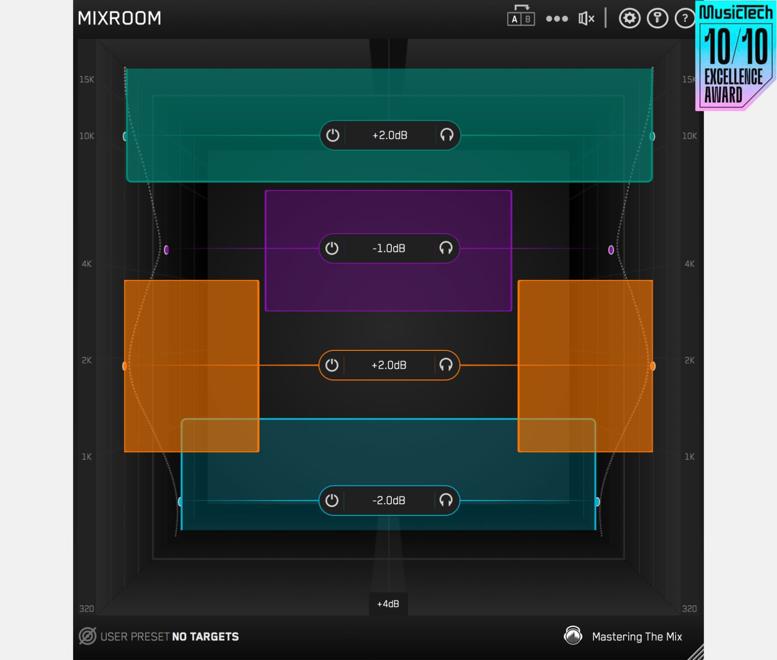Viewport: 777px width, 660px height.
Task: Select the purple -1.0dB gain value
Action: tap(388, 248)
